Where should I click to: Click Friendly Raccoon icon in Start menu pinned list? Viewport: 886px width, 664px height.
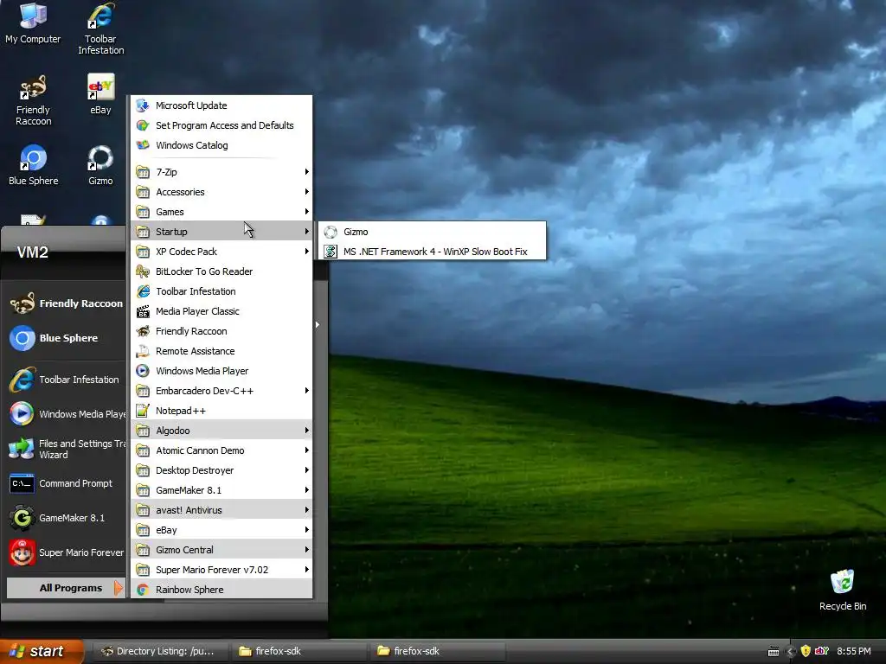[x=22, y=303]
